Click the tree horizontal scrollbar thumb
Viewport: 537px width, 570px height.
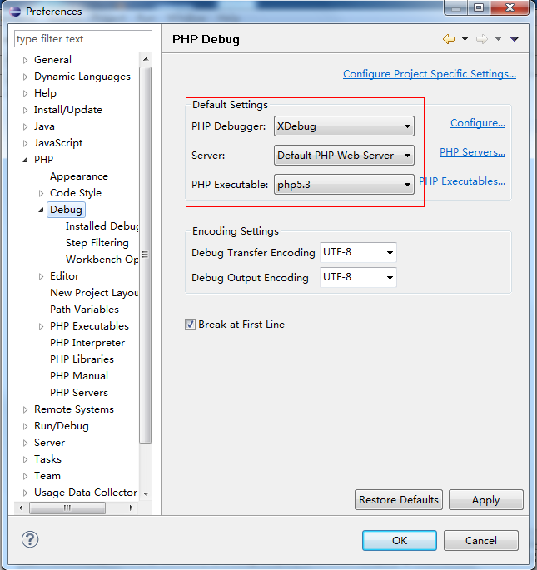(67, 508)
